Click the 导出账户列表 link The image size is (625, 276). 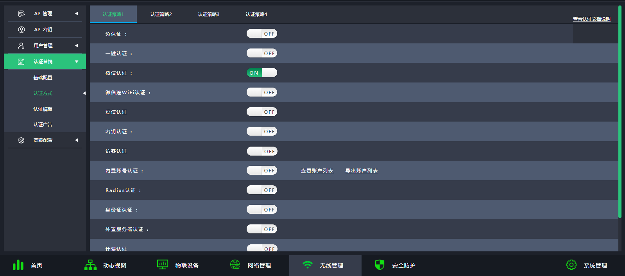click(362, 171)
